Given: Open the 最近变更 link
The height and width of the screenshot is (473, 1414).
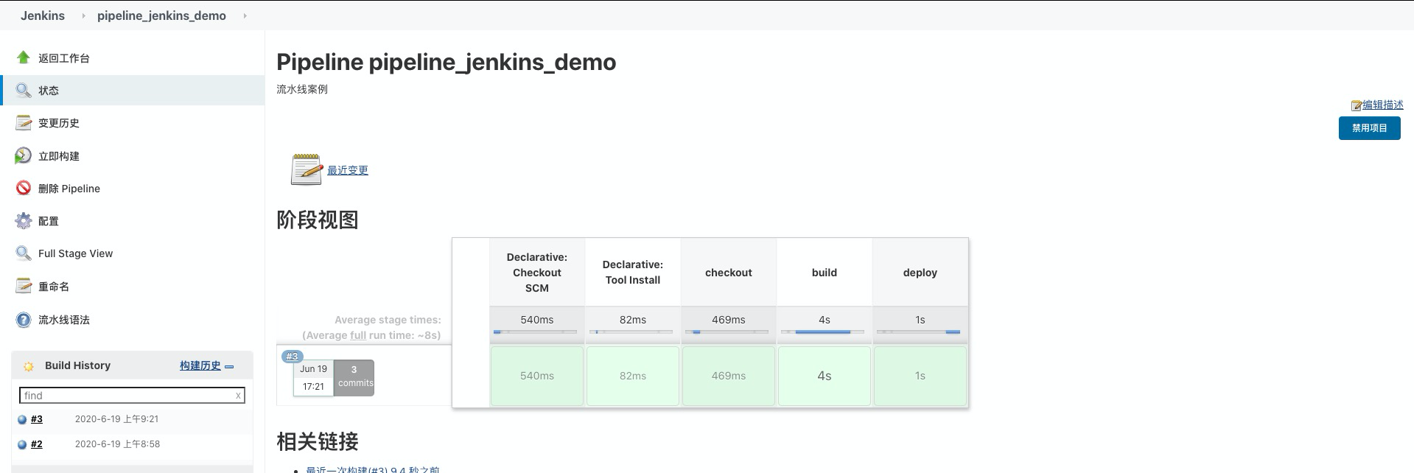Looking at the screenshot, I should click(x=348, y=169).
